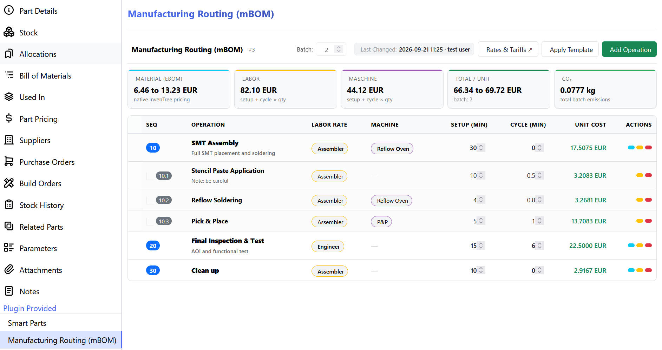662x350 pixels.
Task: Open Stock History clipboard icon
Action: (x=9, y=205)
